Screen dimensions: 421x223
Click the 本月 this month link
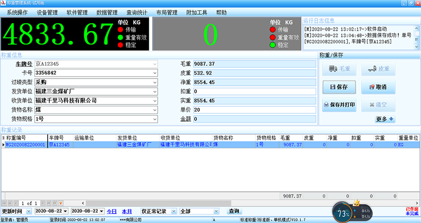pos(127,211)
